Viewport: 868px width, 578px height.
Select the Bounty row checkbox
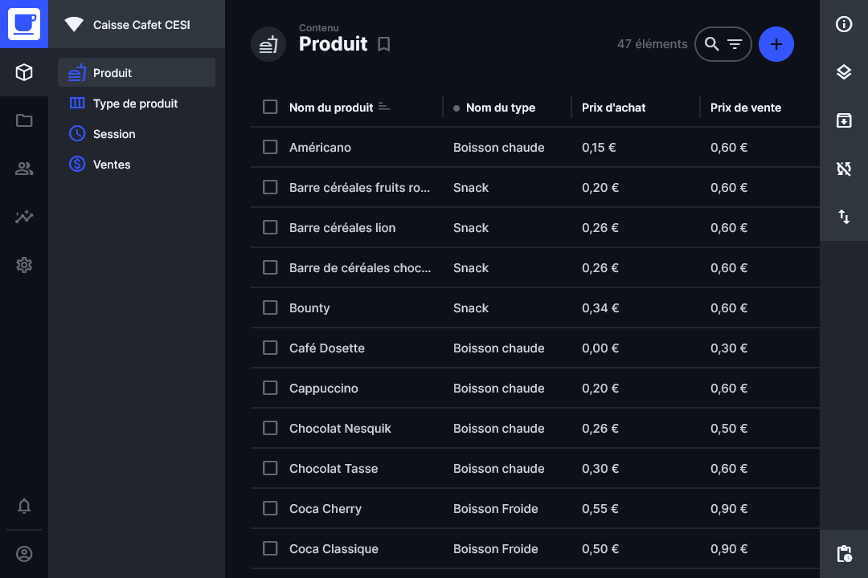tap(270, 307)
